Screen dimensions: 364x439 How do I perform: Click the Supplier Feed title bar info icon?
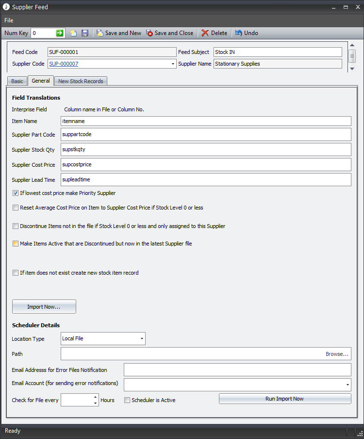[6, 7]
